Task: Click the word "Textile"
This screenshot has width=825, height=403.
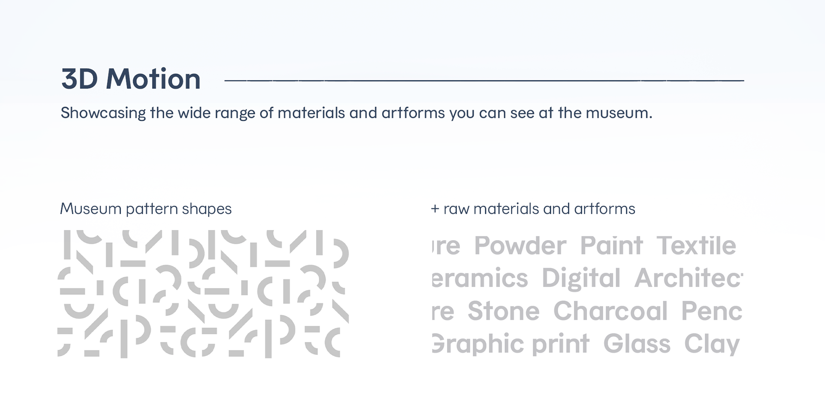Action: click(696, 246)
